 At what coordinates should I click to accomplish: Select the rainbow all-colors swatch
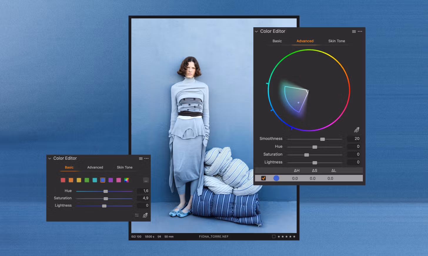(x=126, y=180)
